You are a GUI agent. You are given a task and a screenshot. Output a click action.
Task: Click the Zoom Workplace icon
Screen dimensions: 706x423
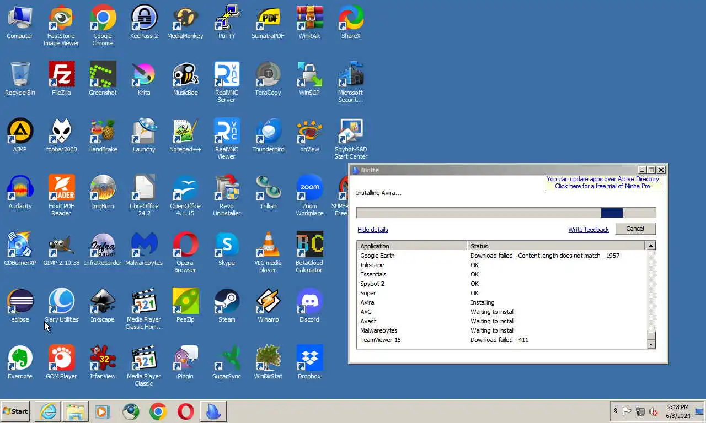[x=309, y=196]
